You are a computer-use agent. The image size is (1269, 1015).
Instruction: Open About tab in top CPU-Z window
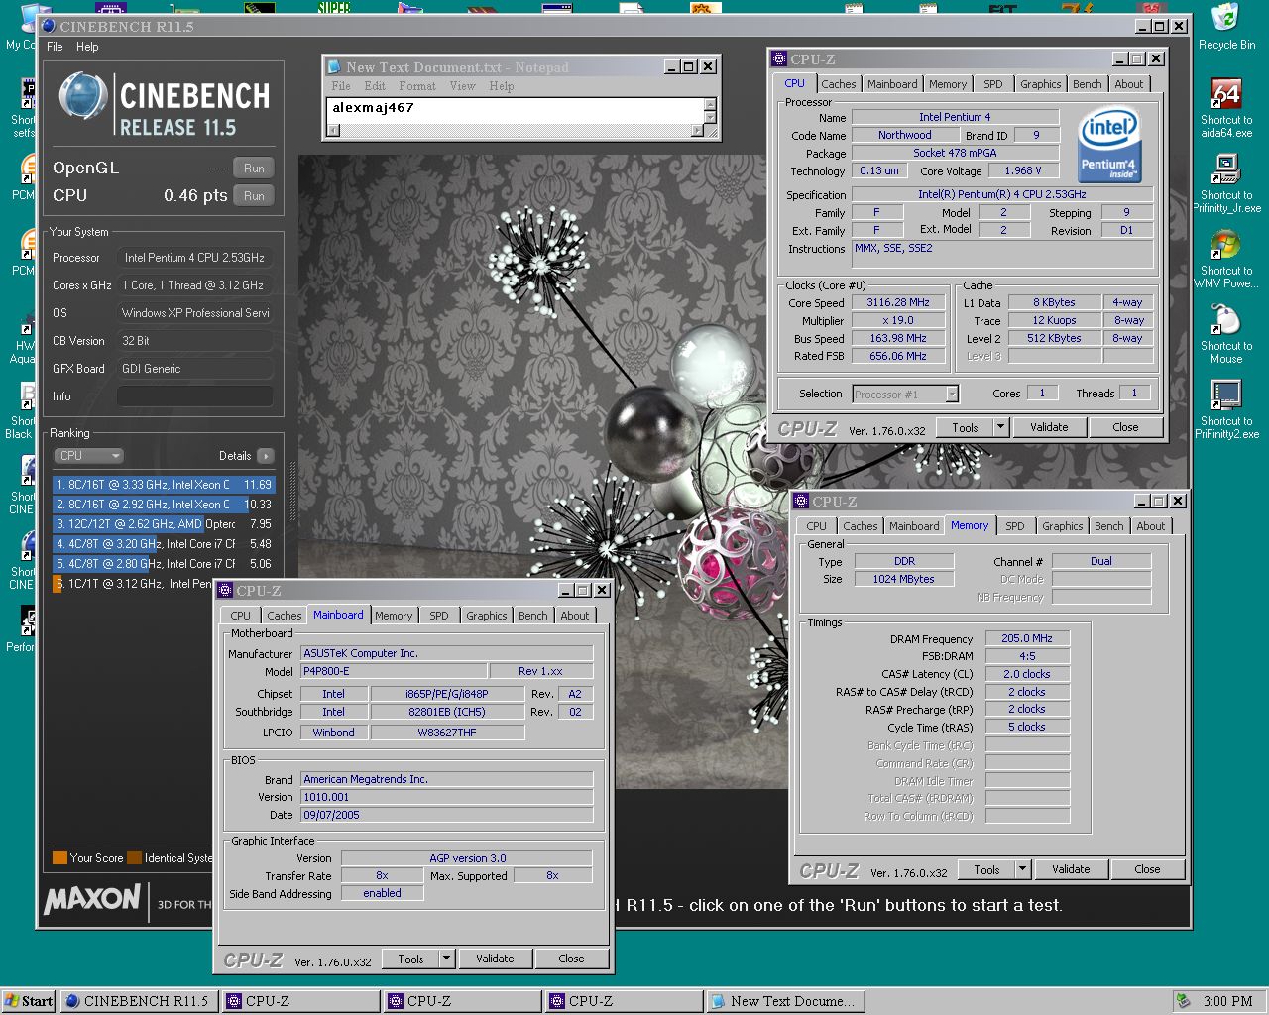click(1128, 84)
